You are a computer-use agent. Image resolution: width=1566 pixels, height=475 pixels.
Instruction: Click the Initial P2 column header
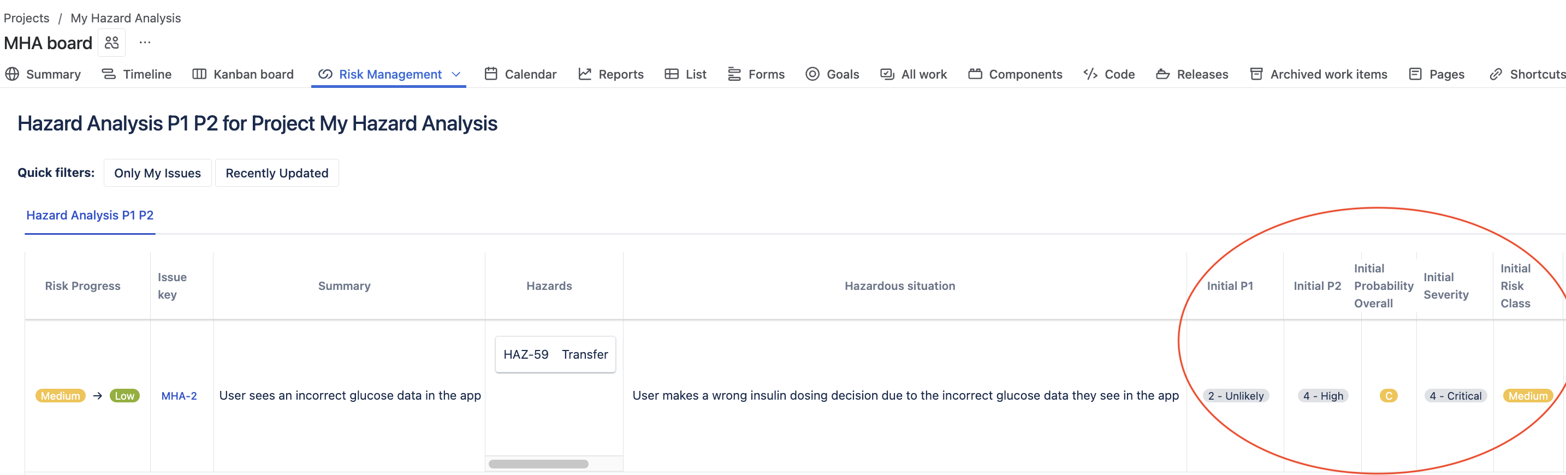pos(1317,286)
